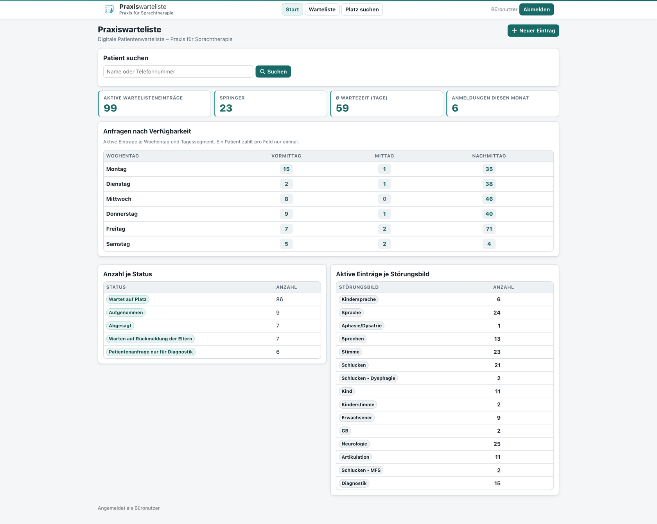Click the Nachmittag column header
This screenshot has height=524, width=657.
489,156
